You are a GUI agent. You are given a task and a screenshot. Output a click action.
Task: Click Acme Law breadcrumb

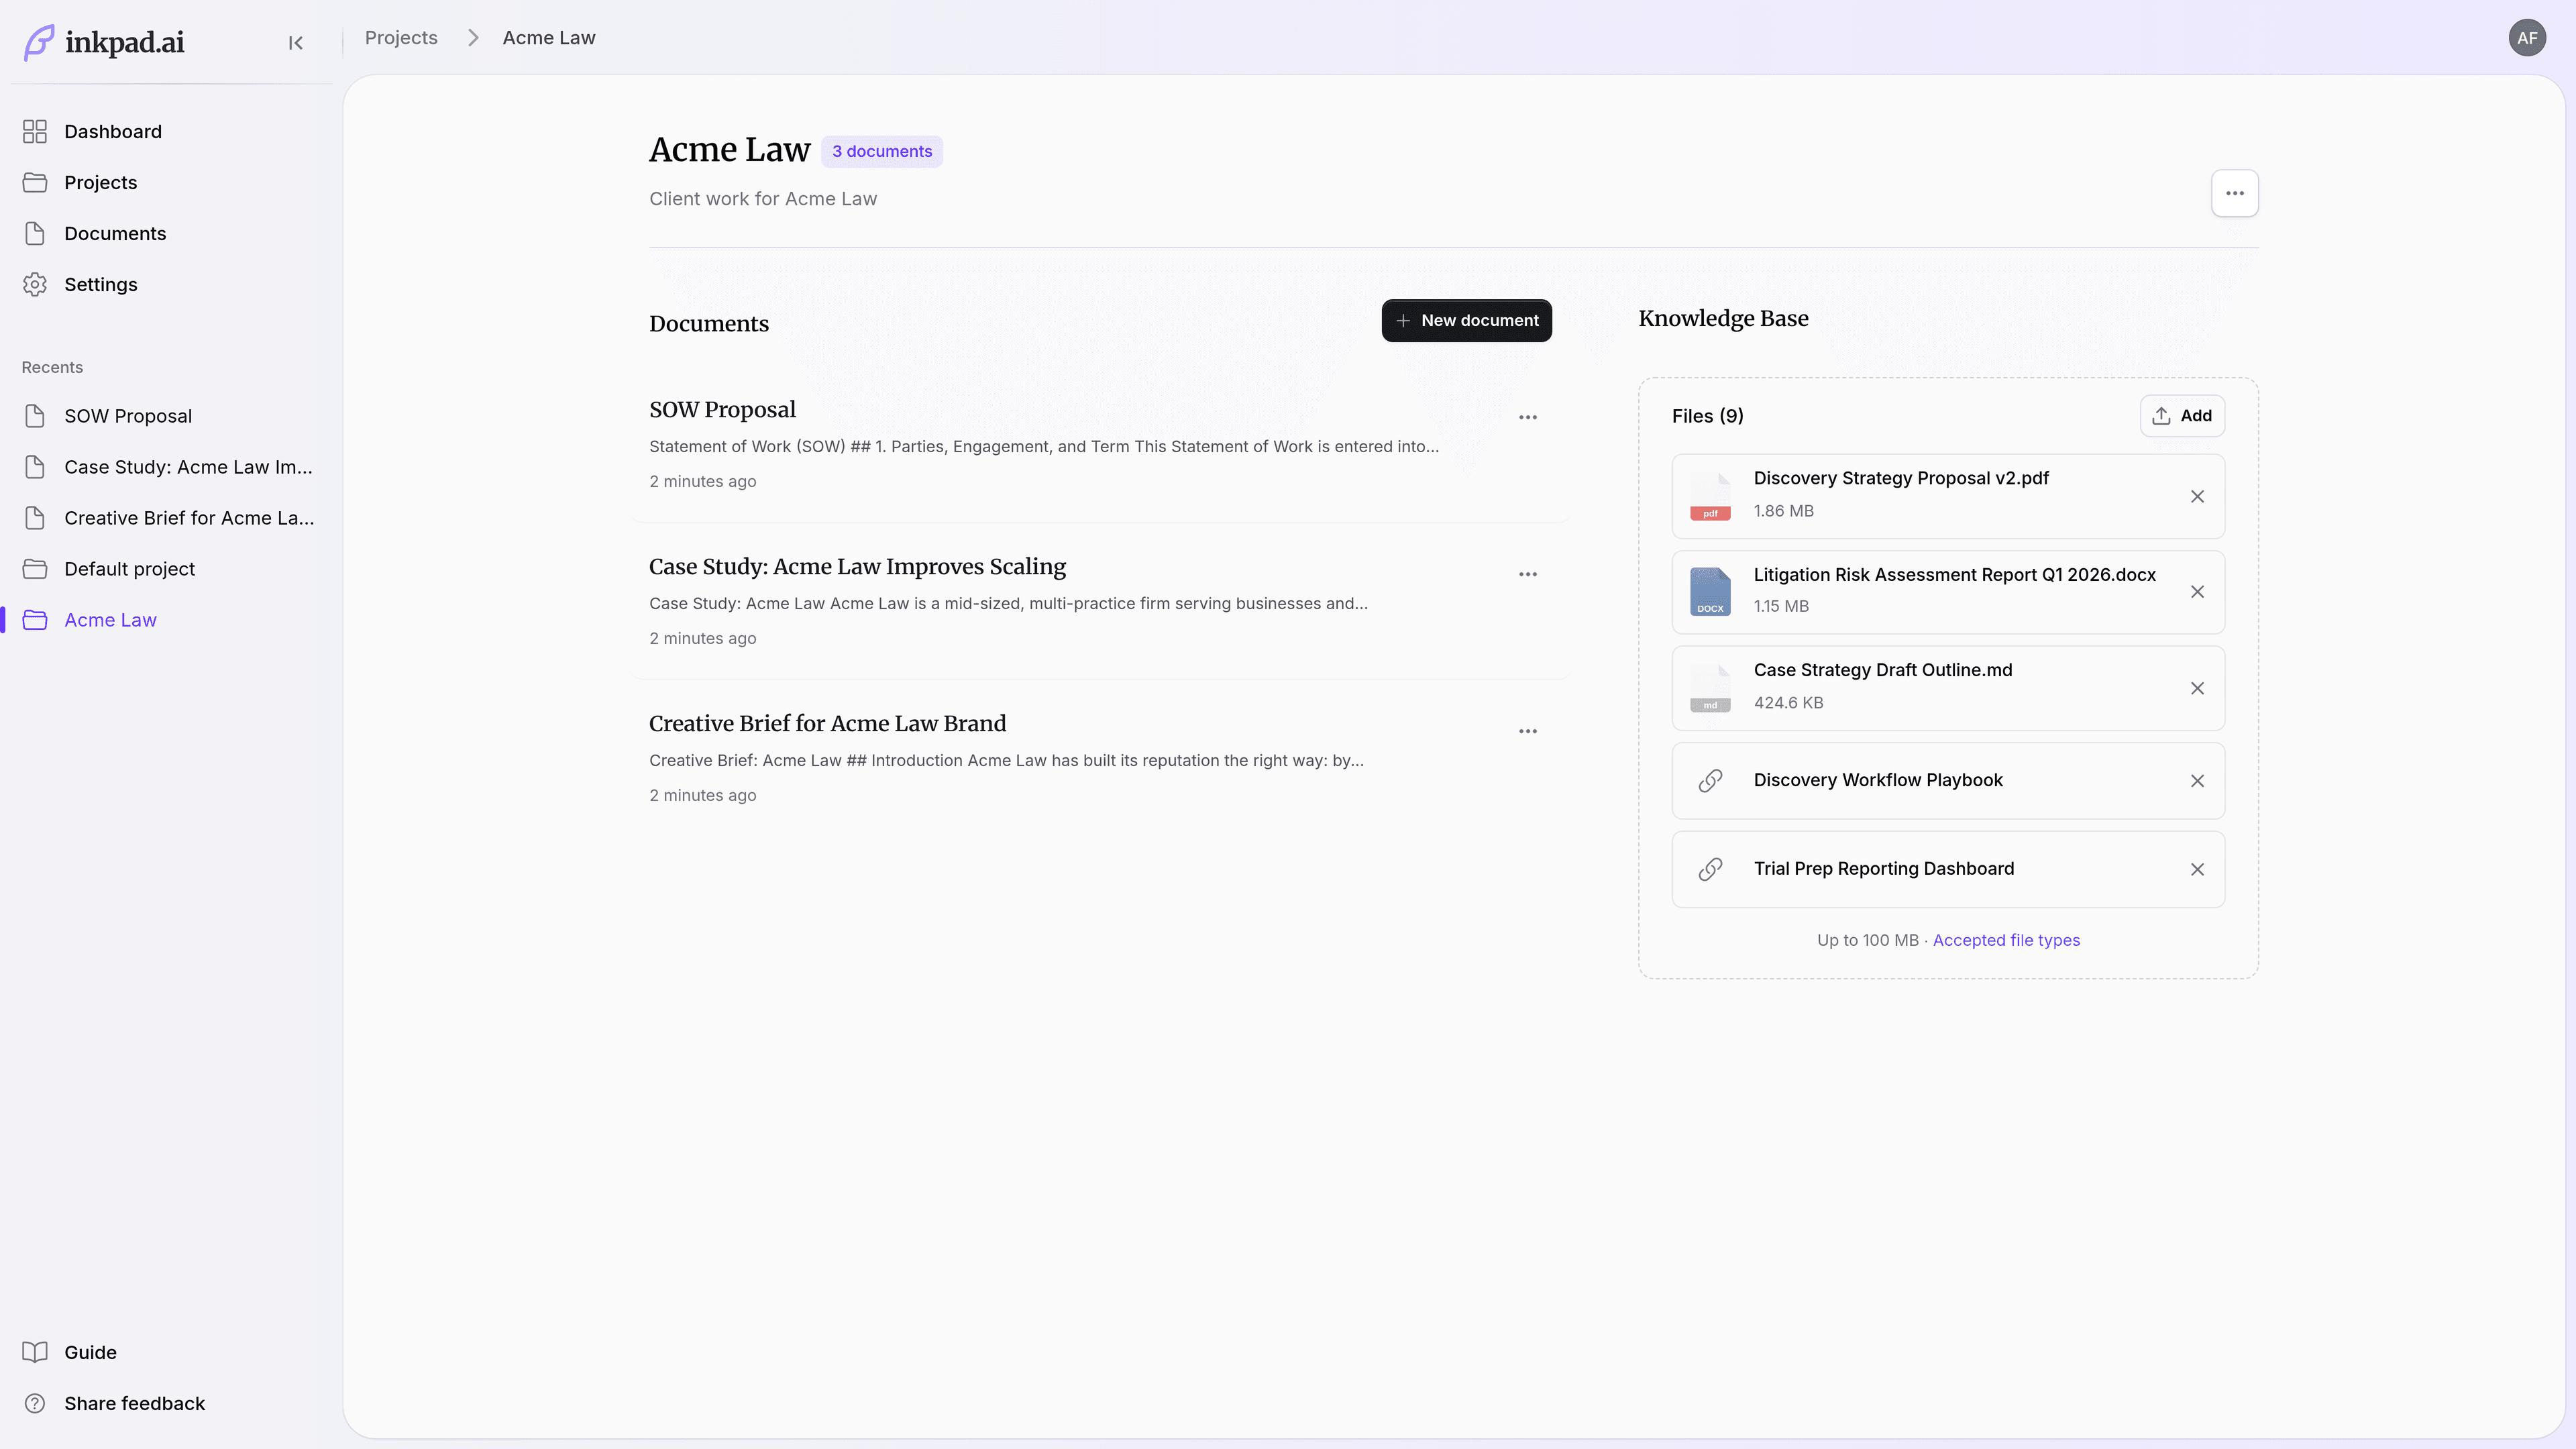click(549, 38)
